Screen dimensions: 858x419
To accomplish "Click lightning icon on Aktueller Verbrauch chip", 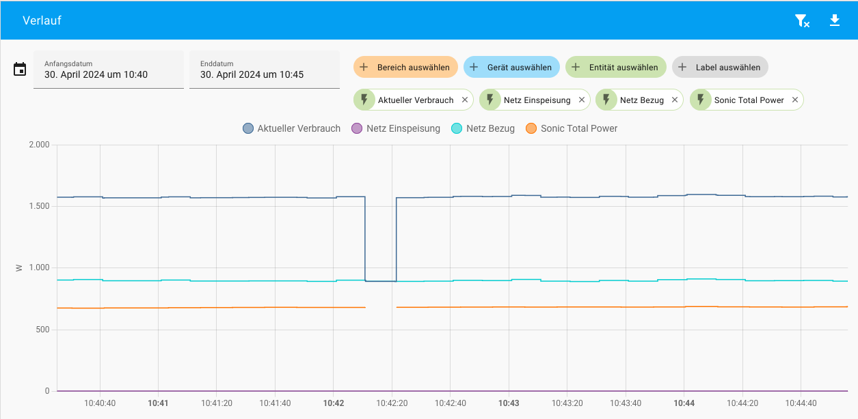I will [x=364, y=100].
